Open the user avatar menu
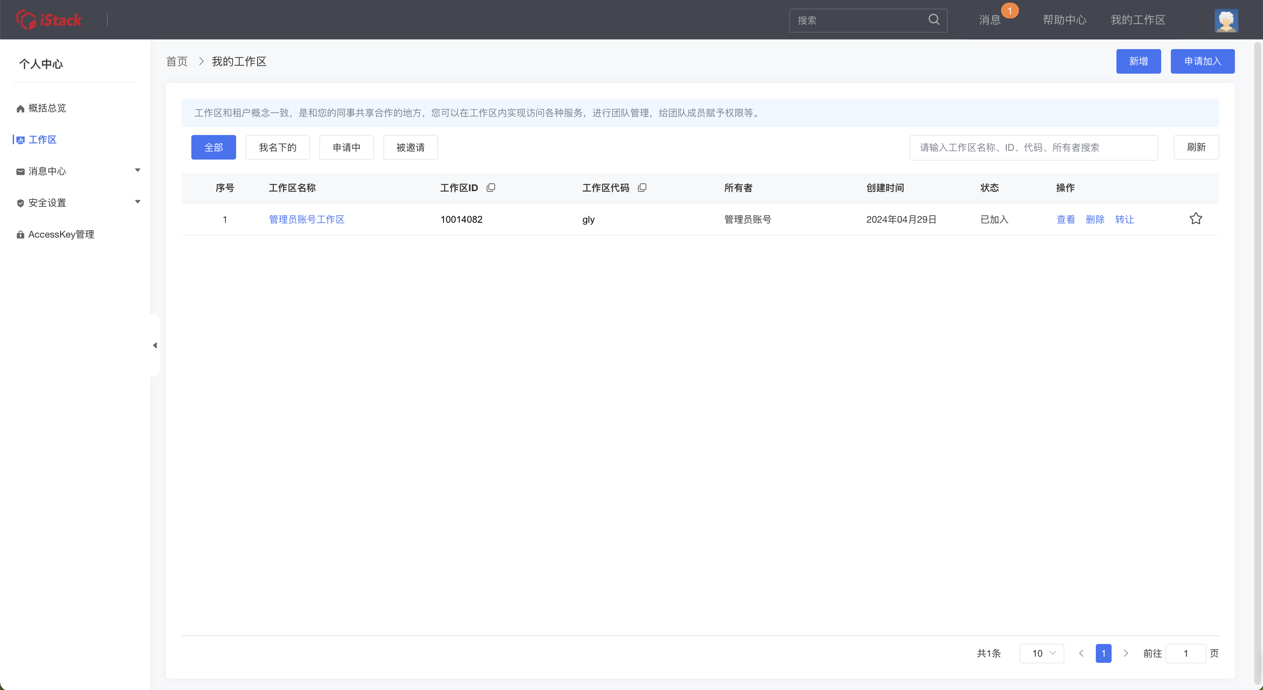 pos(1226,20)
